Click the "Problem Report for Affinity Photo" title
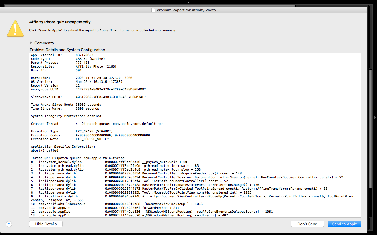 click(186, 10)
